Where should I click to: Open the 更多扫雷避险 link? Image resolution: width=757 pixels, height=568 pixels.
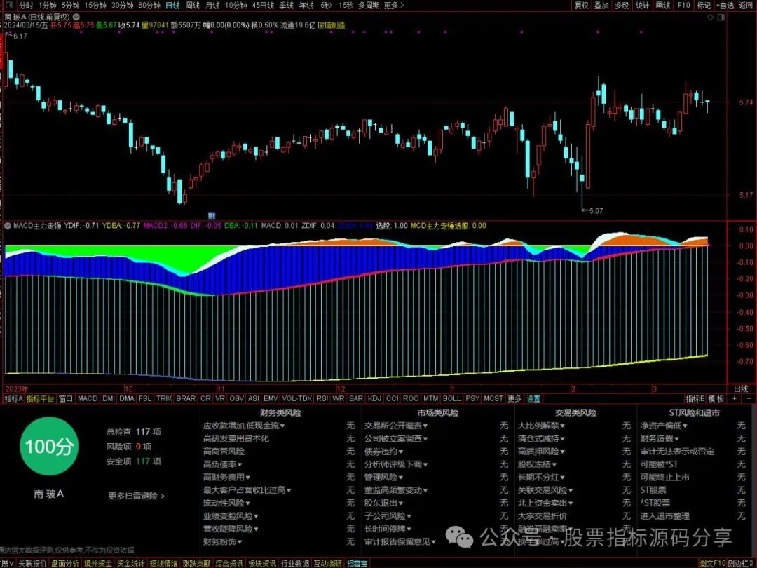click(x=137, y=496)
